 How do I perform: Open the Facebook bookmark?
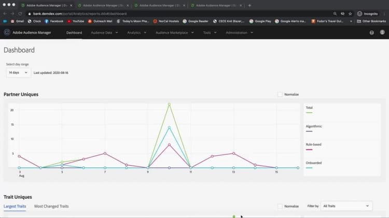(54, 21)
